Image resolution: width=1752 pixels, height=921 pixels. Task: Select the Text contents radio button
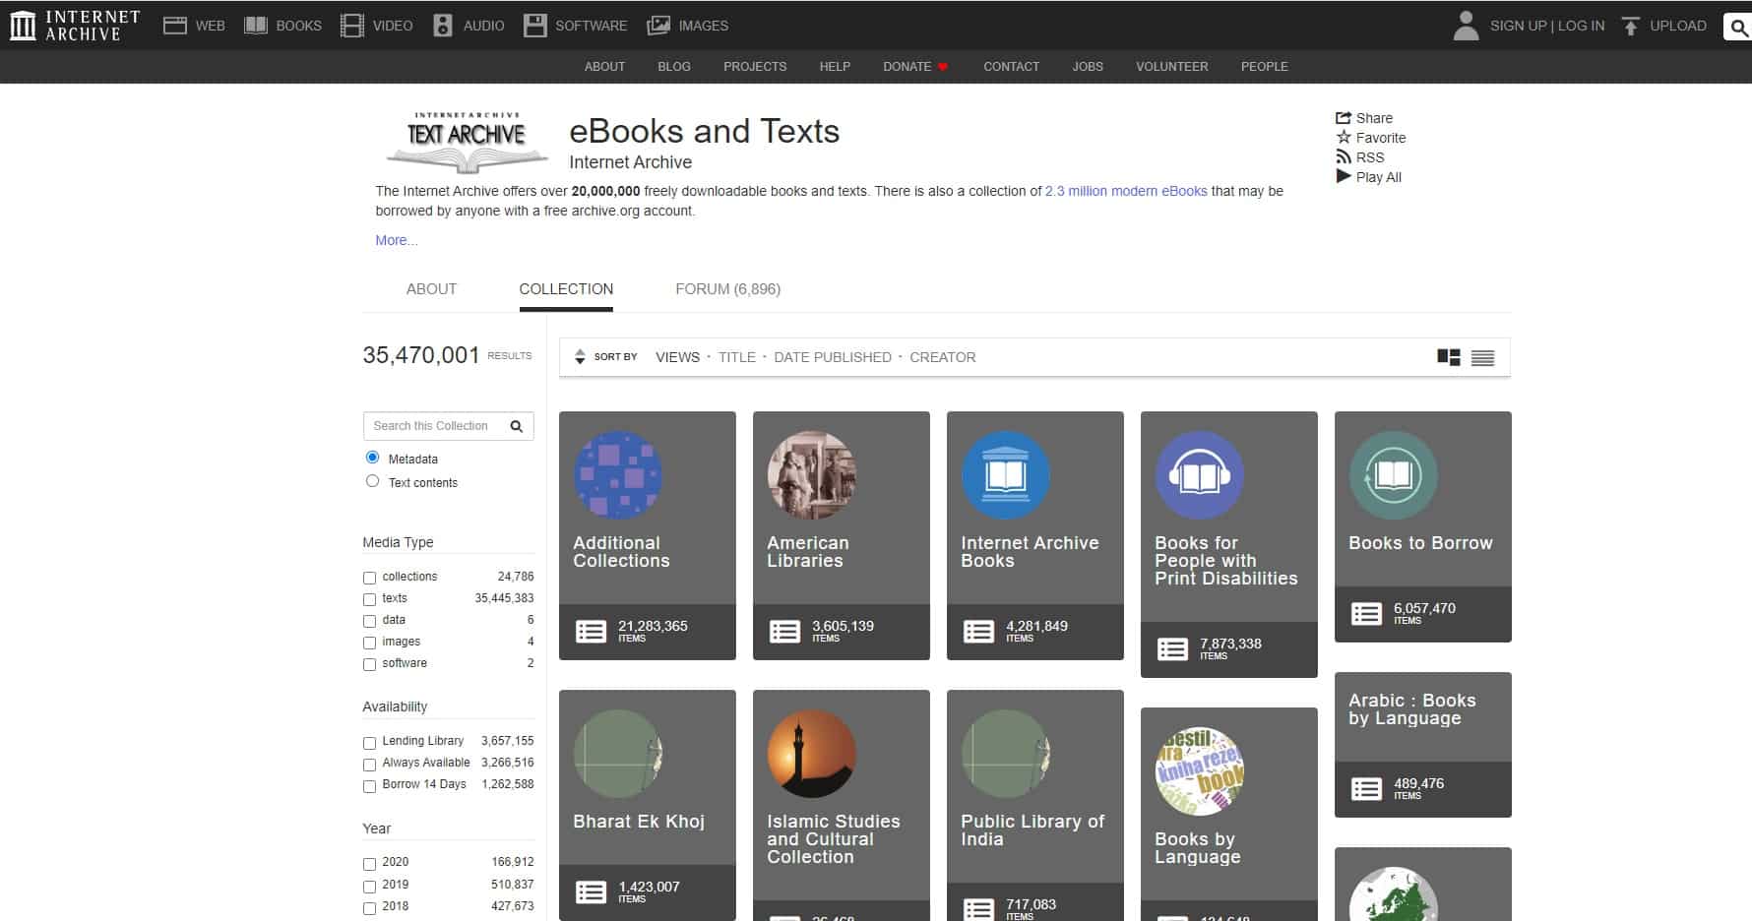coord(372,480)
